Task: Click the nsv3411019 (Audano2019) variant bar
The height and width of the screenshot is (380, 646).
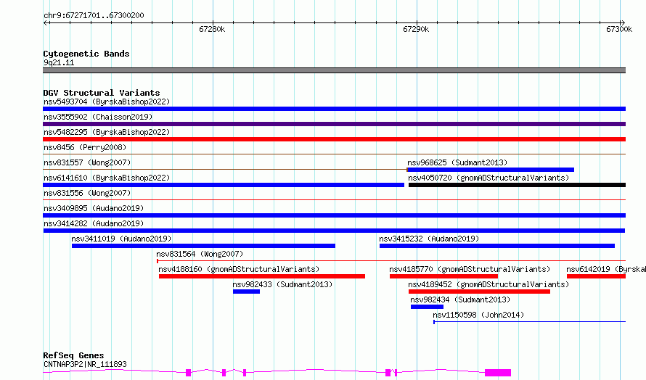Action: [x=203, y=246]
